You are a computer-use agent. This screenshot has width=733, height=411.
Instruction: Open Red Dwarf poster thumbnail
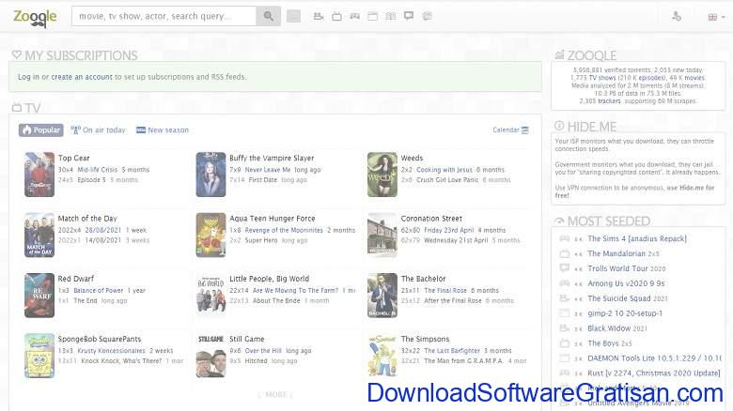[x=39, y=296]
